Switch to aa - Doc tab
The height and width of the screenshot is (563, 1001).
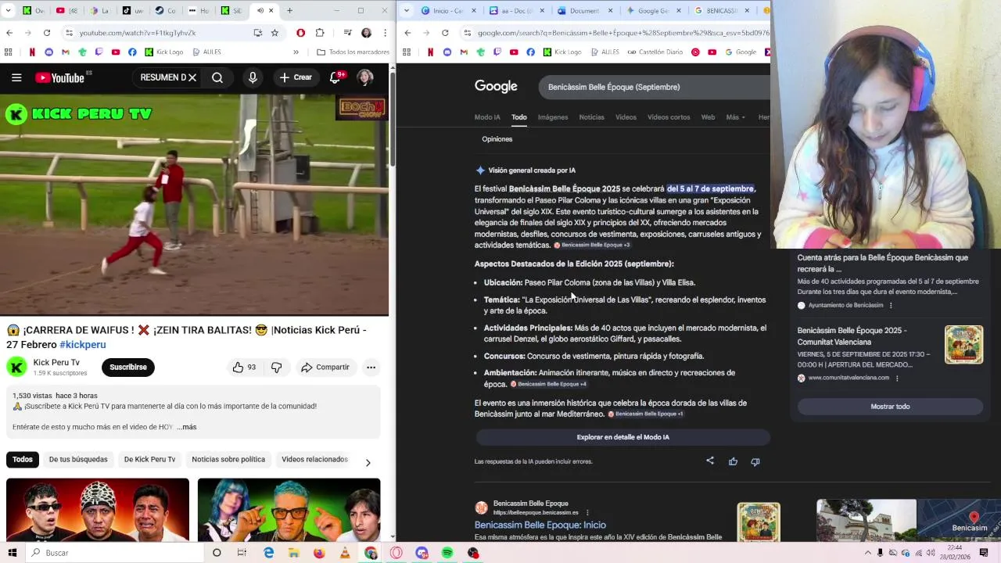pyautogui.click(x=516, y=11)
